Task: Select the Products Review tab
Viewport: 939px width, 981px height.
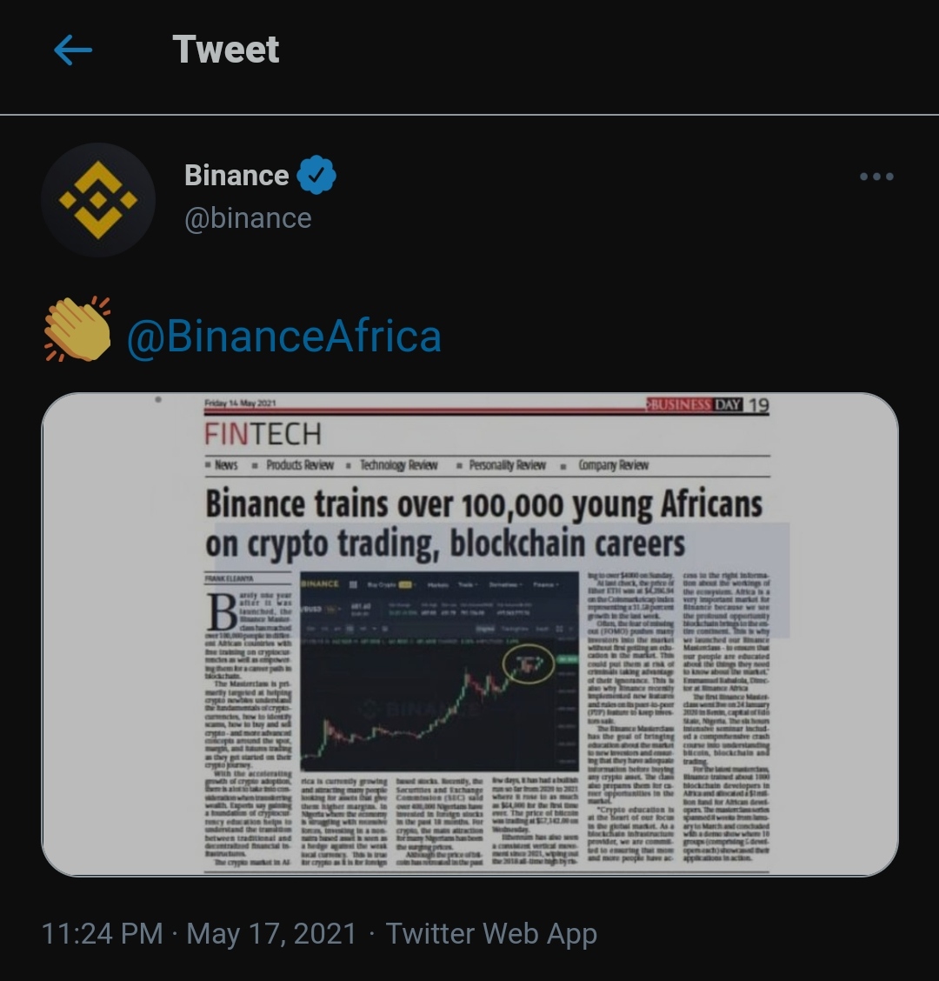Action: click(x=299, y=465)
